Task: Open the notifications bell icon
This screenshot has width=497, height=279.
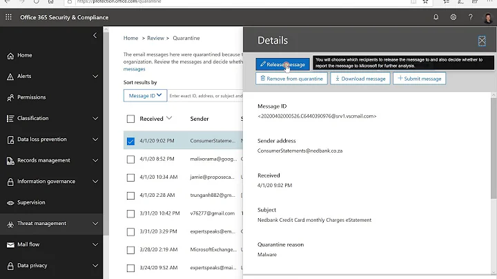Action: [436, 17]
